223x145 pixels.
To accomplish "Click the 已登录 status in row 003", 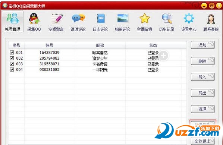I will (153, 64).
